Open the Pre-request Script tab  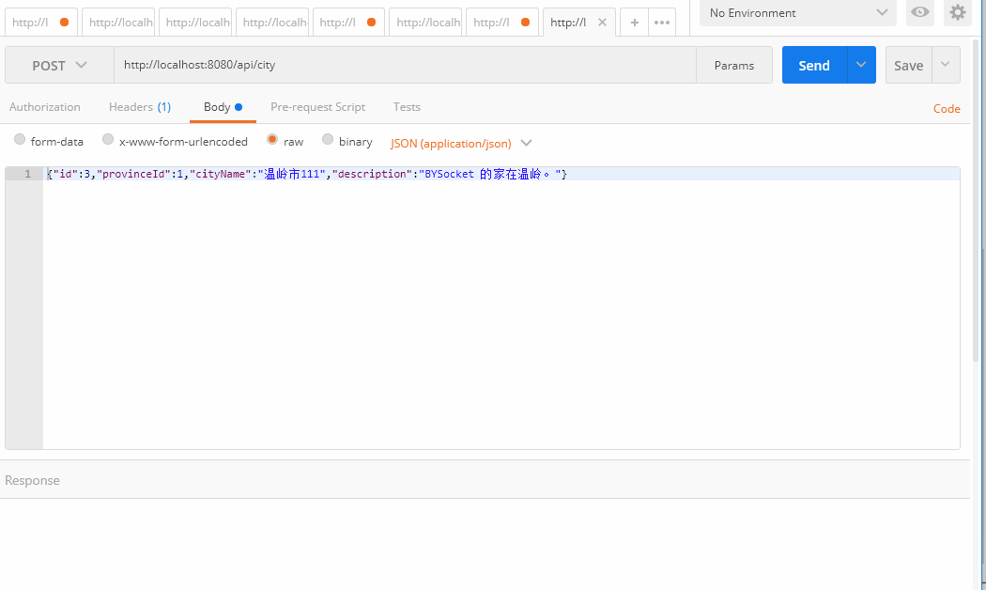(317, 107)
